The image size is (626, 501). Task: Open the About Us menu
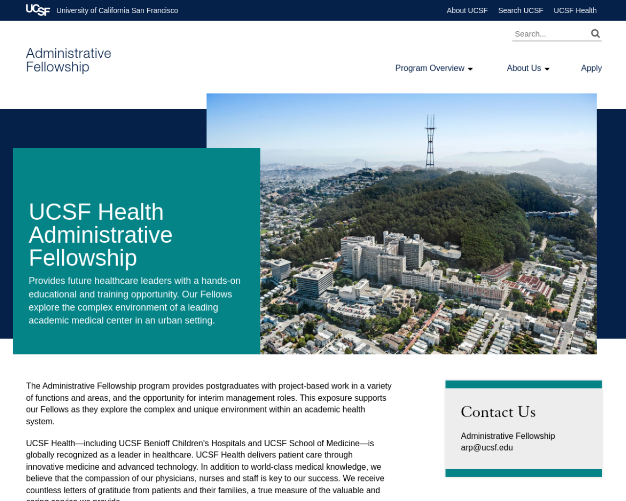(524, 68)
